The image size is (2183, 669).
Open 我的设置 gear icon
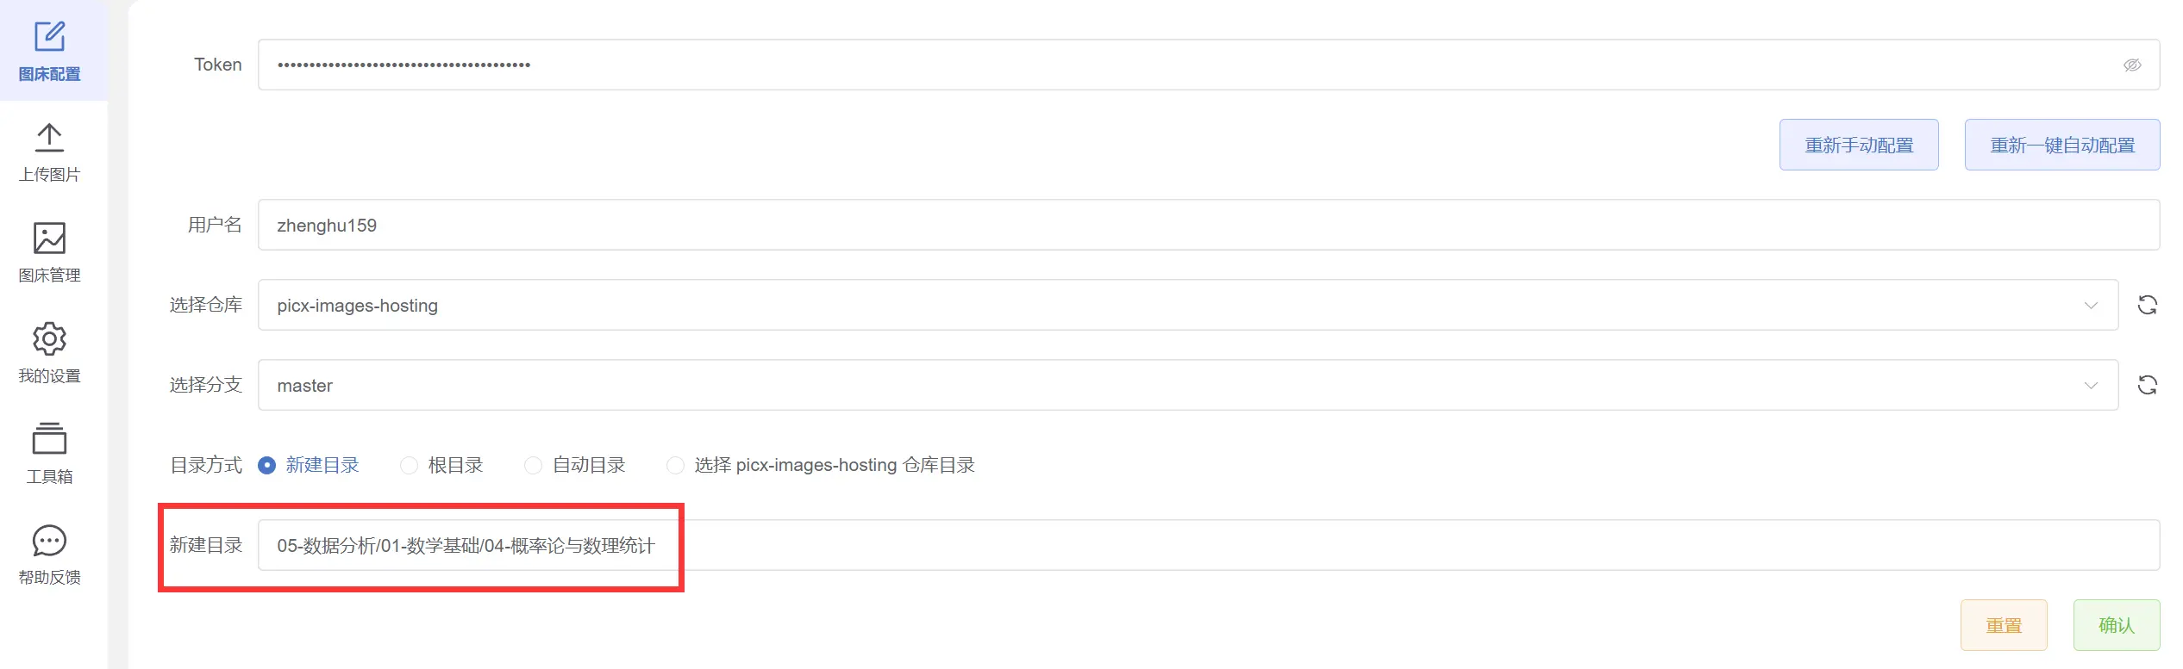pyautogui.click(x=49, y=339)
